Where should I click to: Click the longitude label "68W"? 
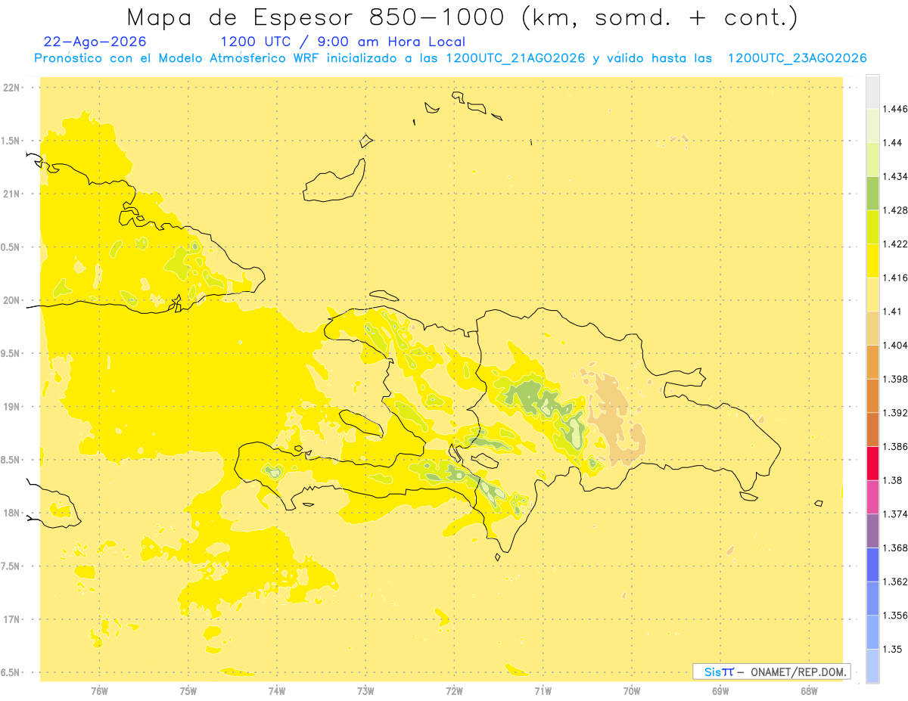coord(809,691)
